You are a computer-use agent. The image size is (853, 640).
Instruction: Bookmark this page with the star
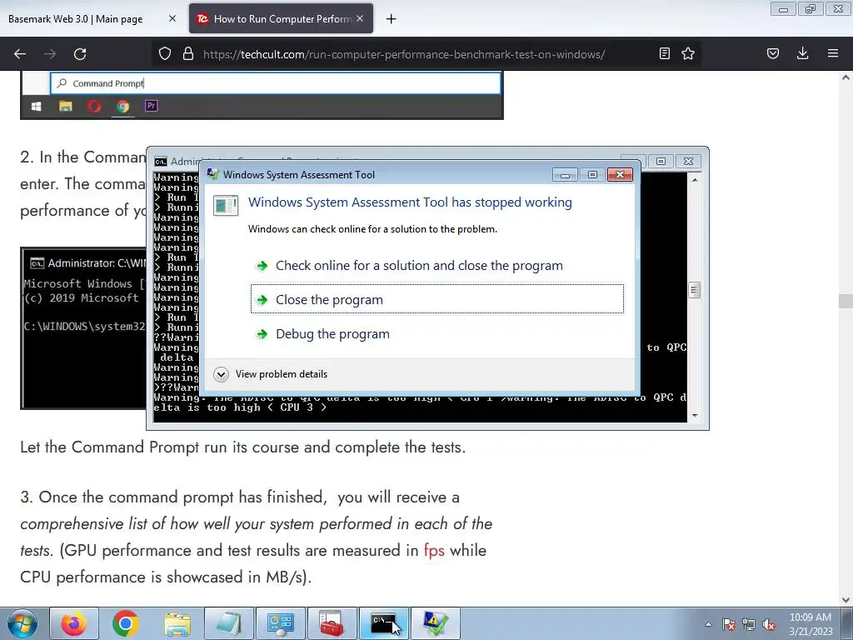coord(688,54)
